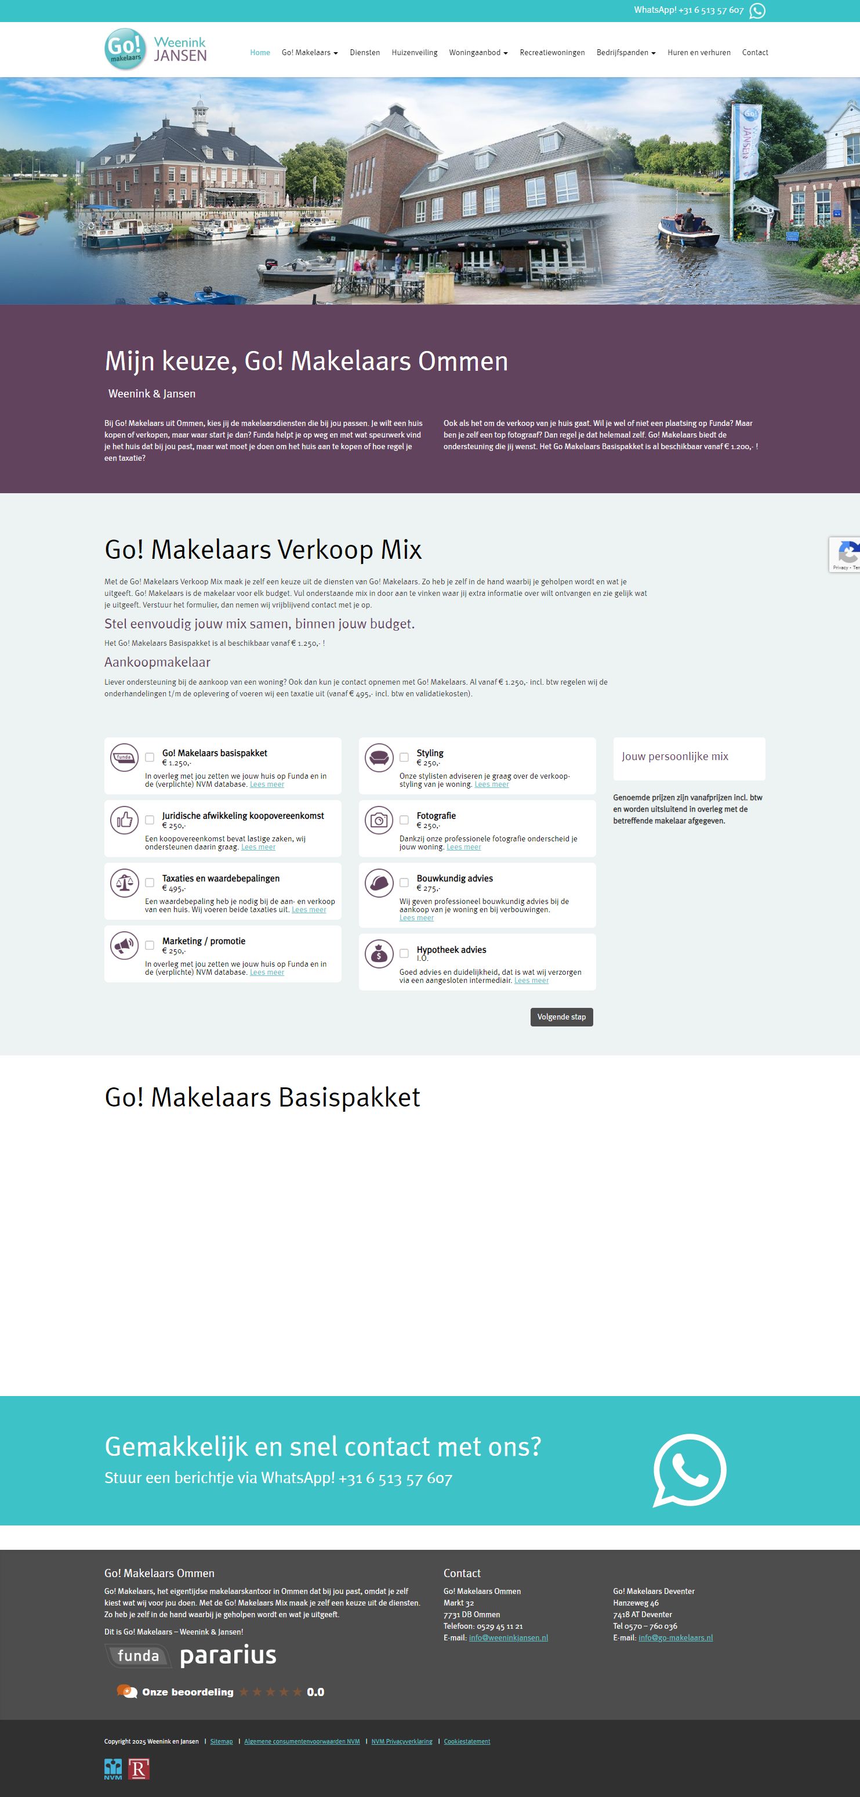Click the megaphone icon for Marketing / promotie
This screenshot has height=1797, width=860.
125,946
